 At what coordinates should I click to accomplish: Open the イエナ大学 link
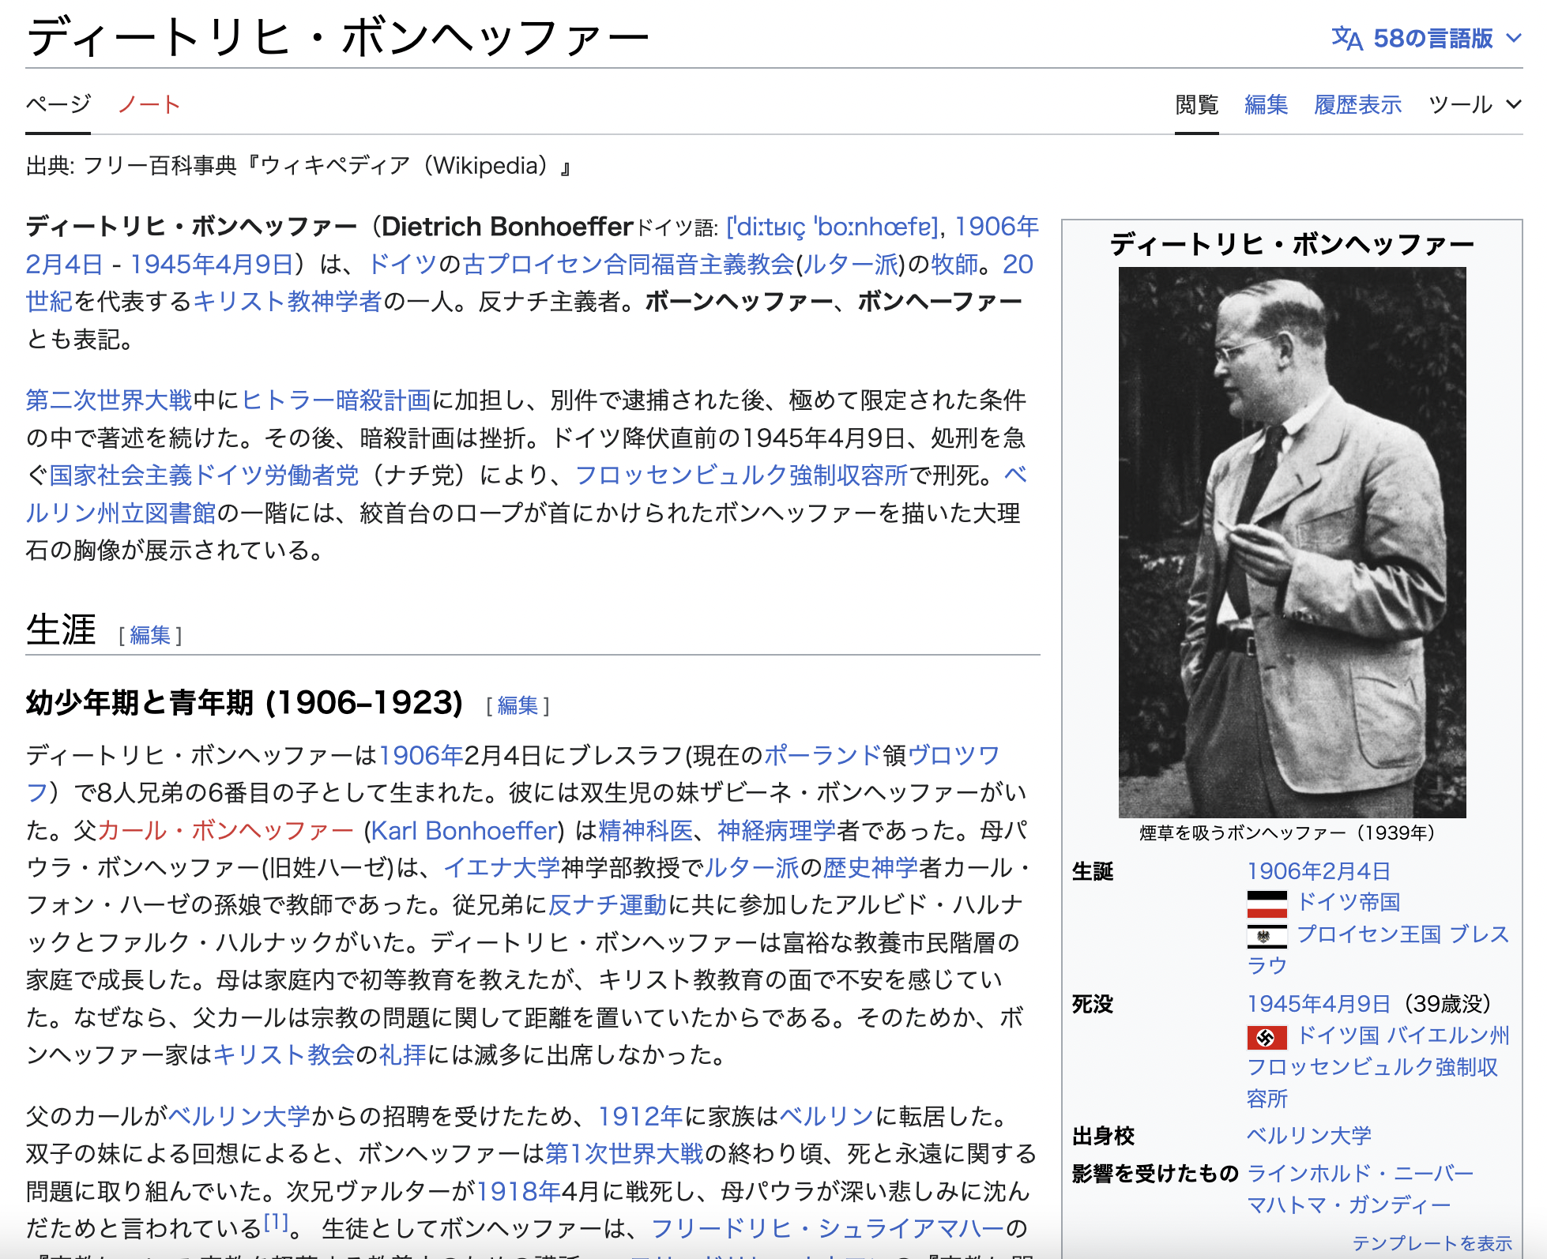pos(502,869)
